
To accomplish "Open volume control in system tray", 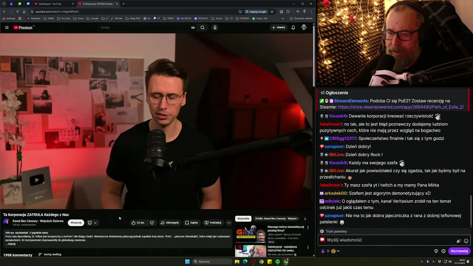I will pos(450,262).
